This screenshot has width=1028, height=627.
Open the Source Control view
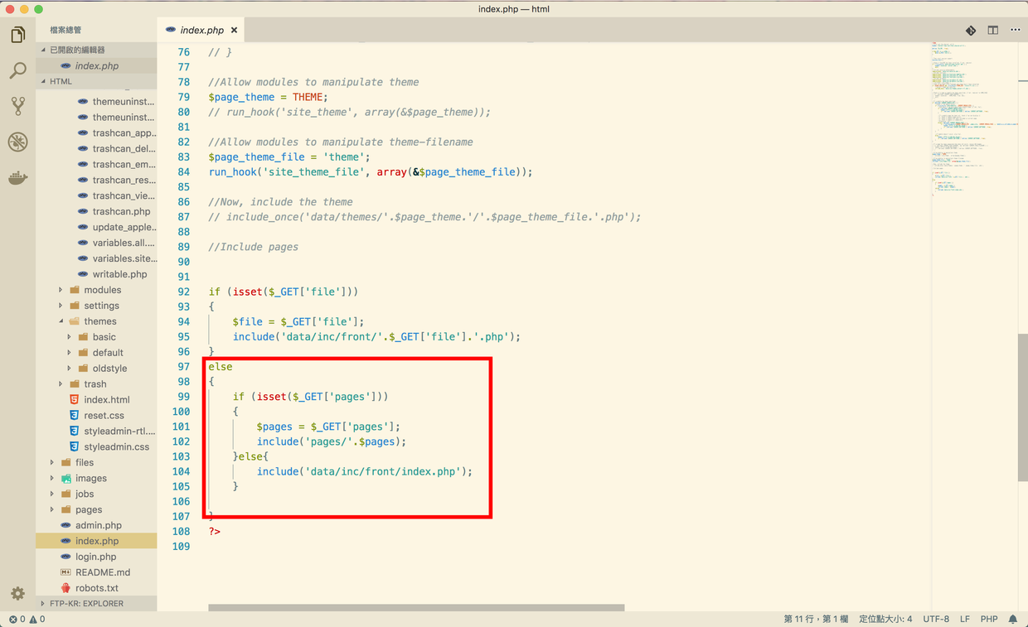[17, 106]
